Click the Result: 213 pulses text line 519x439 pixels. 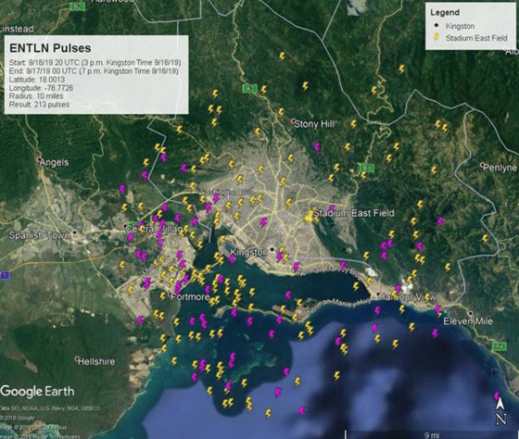[39, 105]
